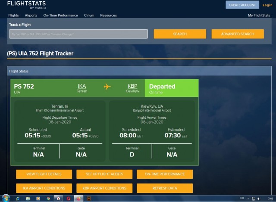Switch to Firefox in the taskbar
276x202 pixels.
(x=78, y=199)
